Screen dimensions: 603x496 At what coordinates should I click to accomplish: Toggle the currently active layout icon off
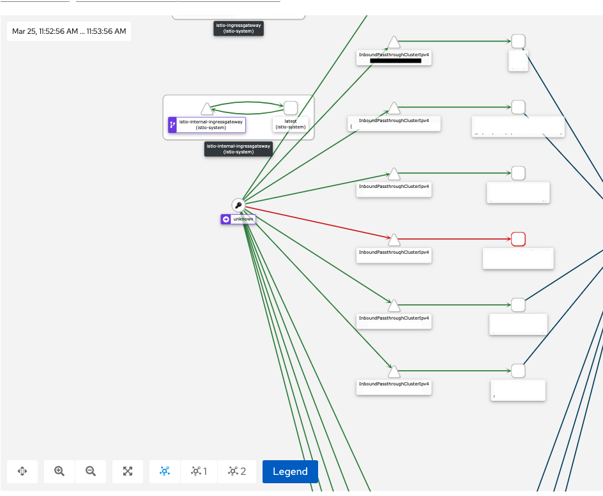164,471
